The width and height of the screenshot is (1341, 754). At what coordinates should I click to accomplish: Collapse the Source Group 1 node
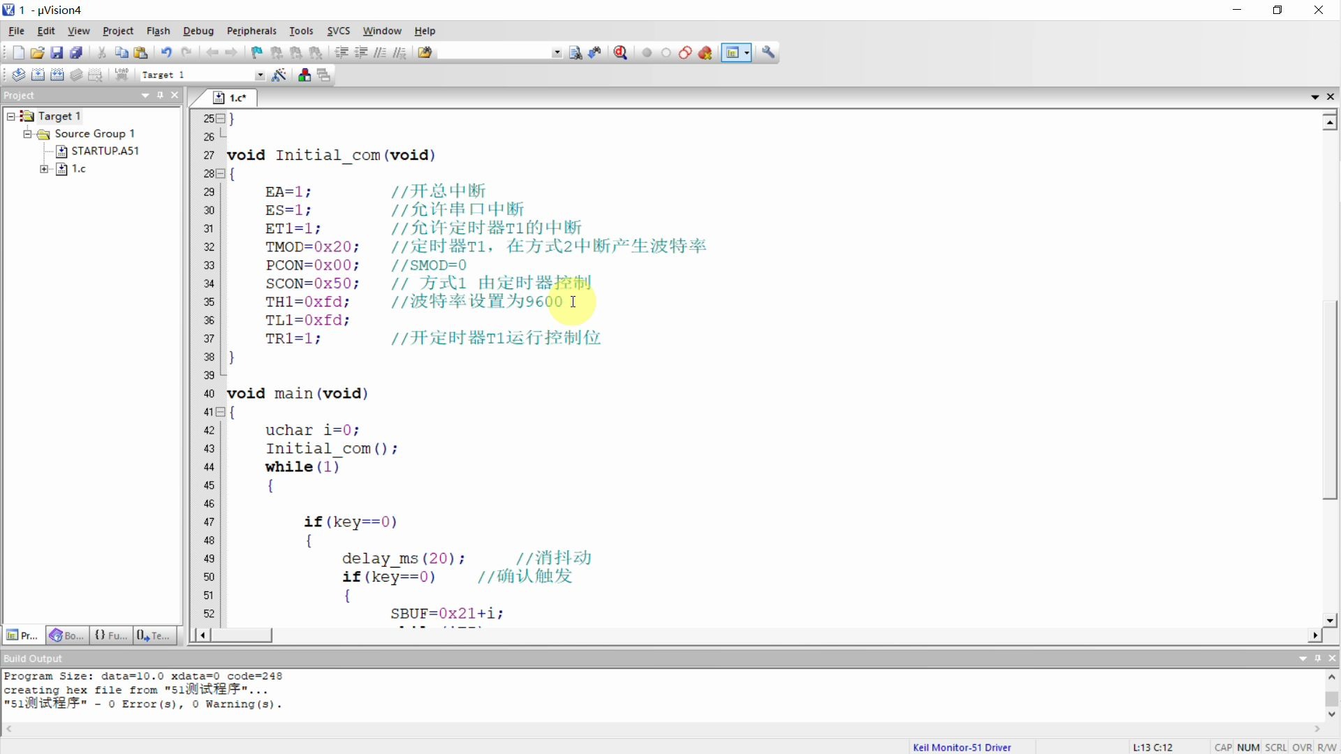click(28, 133)
